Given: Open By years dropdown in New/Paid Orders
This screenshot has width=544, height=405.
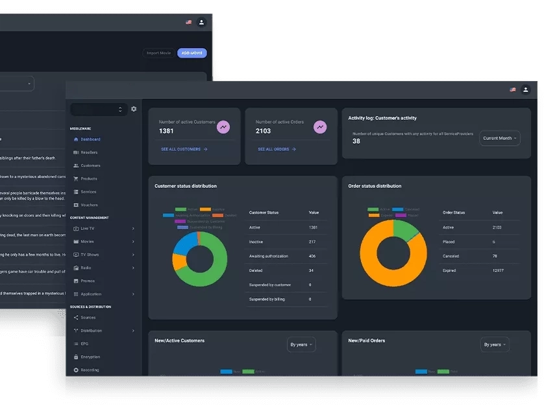Looking at the screenshot, I should tap(495, 345).
